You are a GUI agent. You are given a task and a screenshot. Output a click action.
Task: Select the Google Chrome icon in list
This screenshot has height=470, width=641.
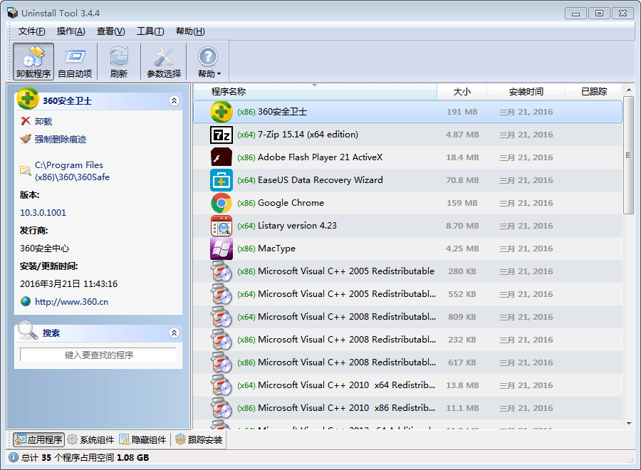(222, 203)
